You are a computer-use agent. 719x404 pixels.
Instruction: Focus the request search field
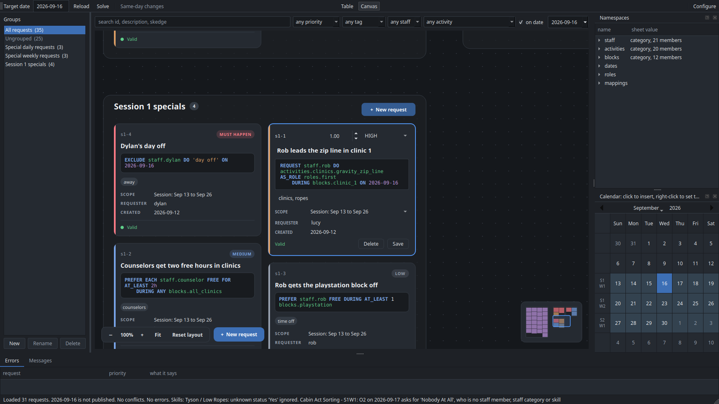192,22
